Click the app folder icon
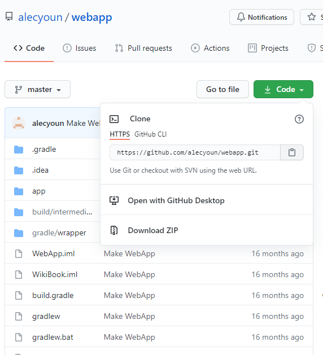 point(19,191)
